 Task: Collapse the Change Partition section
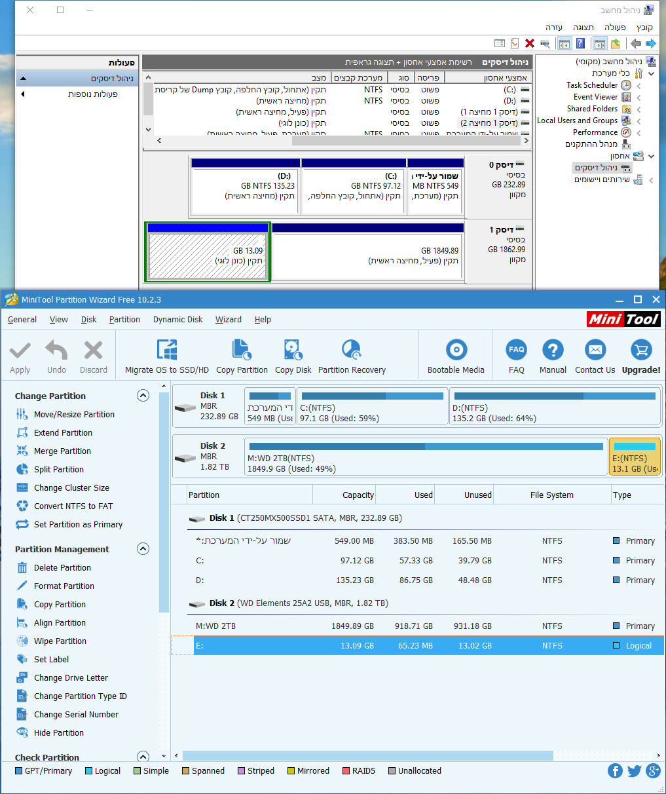pos(143,396)
